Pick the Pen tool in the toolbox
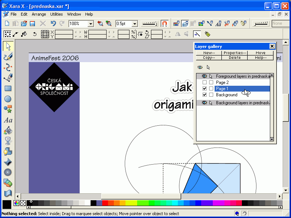This screenshot has height=218, width=291. click(x=8, y=78)
